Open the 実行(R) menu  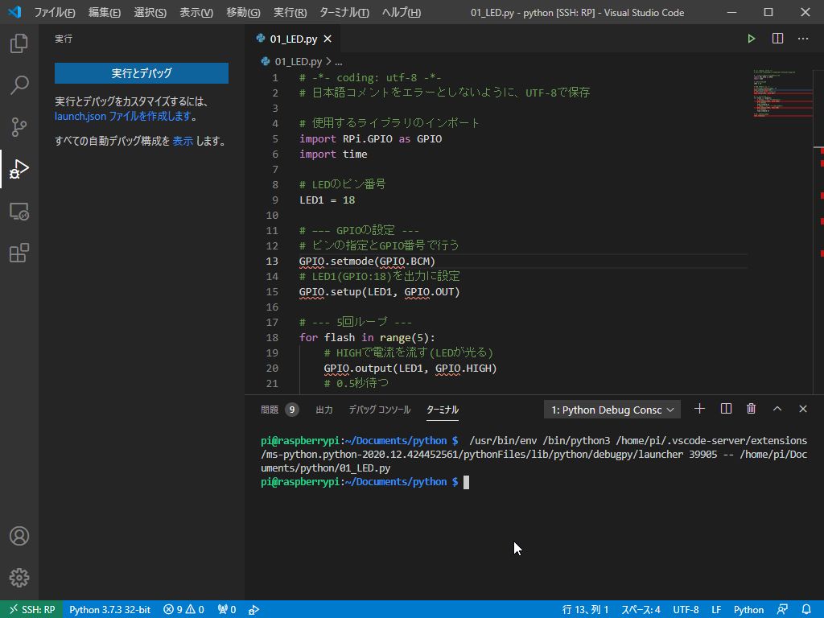coord(290,12)
